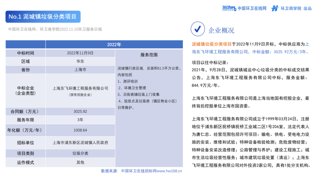Click the 4、投放点及垃圾房 item

coord(148,101)
